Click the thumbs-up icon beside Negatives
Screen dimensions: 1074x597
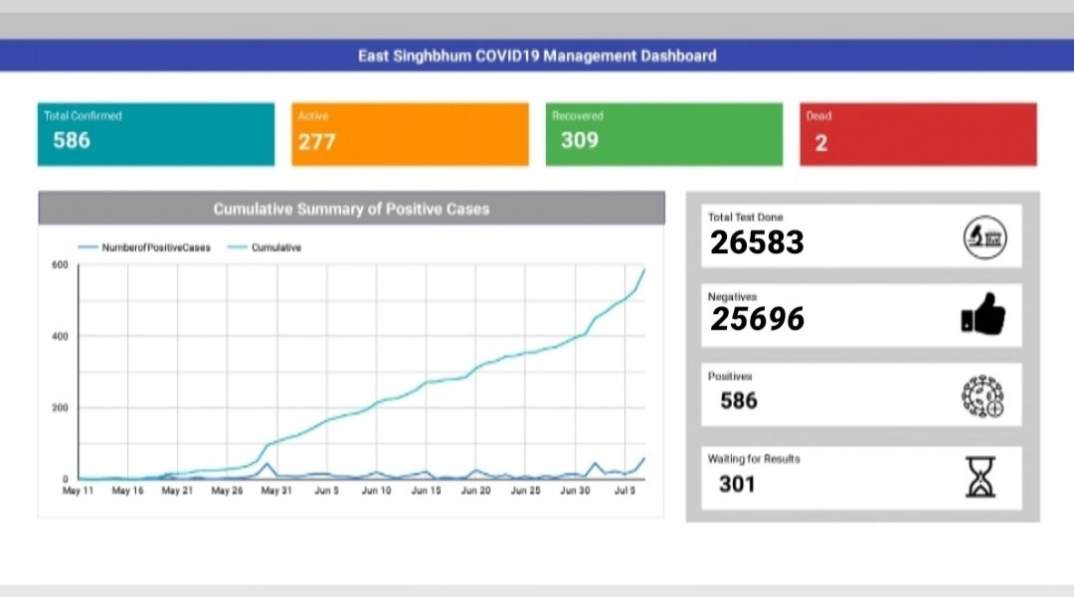pos(983,315)
